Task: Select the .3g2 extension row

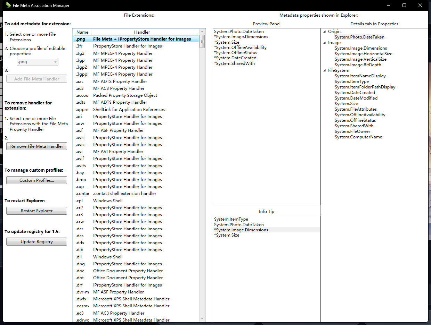Action: coord(137,53)
